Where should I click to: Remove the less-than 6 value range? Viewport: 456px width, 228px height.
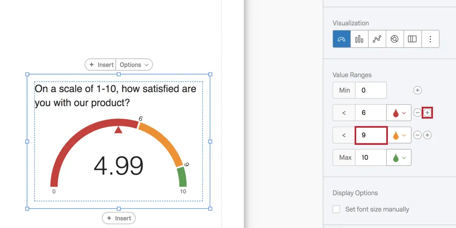[x=417, y=113]
